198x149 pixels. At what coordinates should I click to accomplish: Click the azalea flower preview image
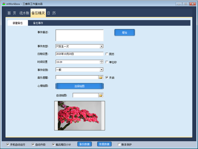tap(80, 116)
